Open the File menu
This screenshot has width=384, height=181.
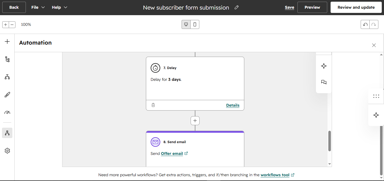[38, 7]
